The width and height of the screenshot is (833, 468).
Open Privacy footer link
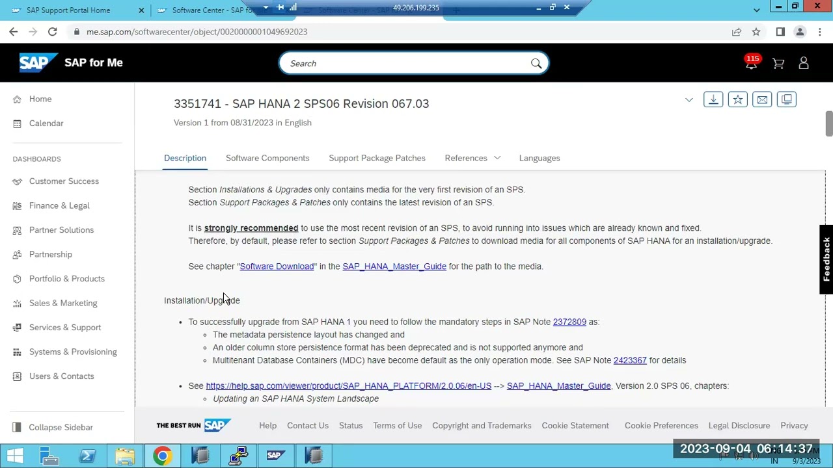click(x=794, y=426)
